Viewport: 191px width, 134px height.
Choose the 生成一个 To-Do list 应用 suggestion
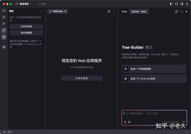pos(154,79)
